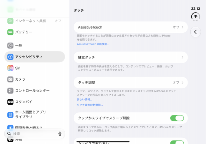
Task: Open the 触覚タッチ row
Action: tap(131, 57)
